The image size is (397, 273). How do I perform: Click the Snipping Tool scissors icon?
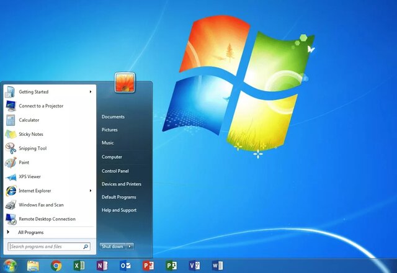(11, 148)
